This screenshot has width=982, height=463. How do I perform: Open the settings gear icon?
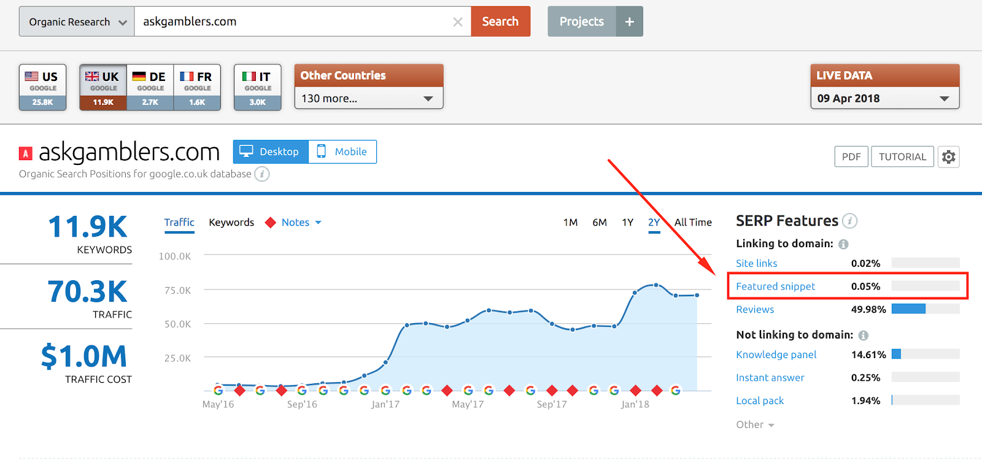point(948,157)
